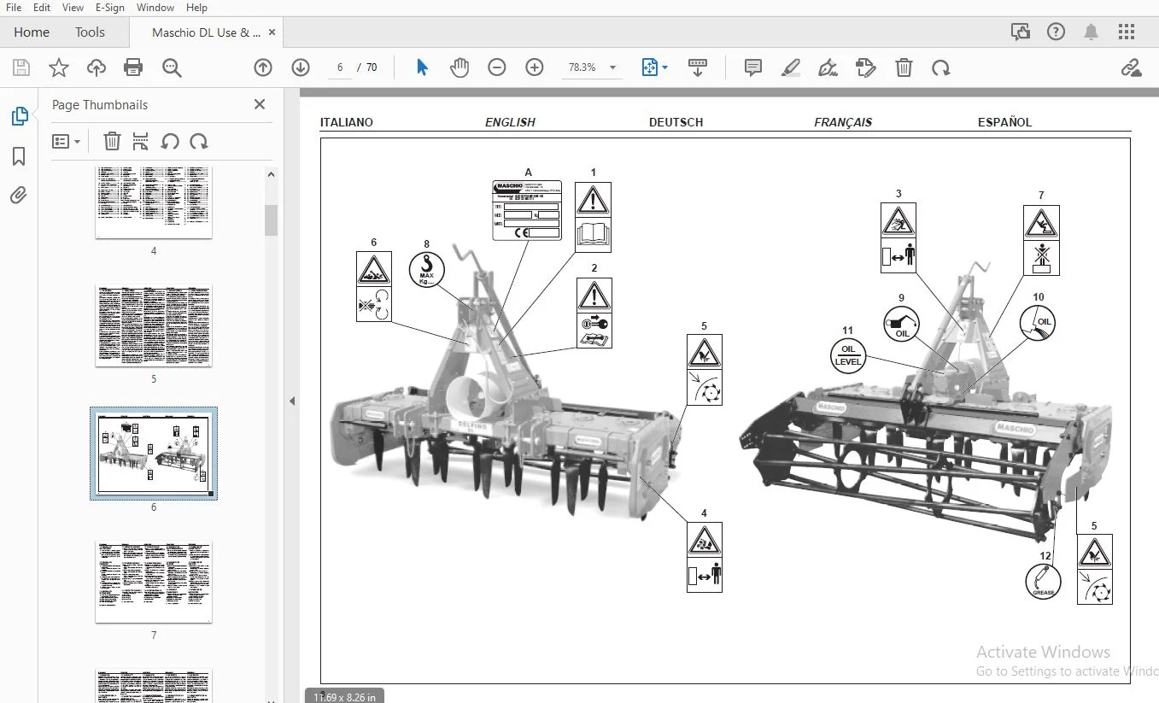Screen dimensions: 1159x703
Task: Zoom out with the minus button
Action: (497, 67)
